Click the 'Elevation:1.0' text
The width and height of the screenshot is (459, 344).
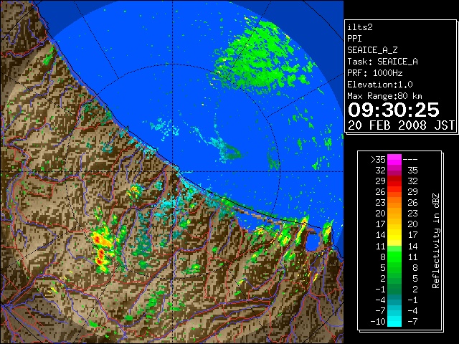click(380, 85)
